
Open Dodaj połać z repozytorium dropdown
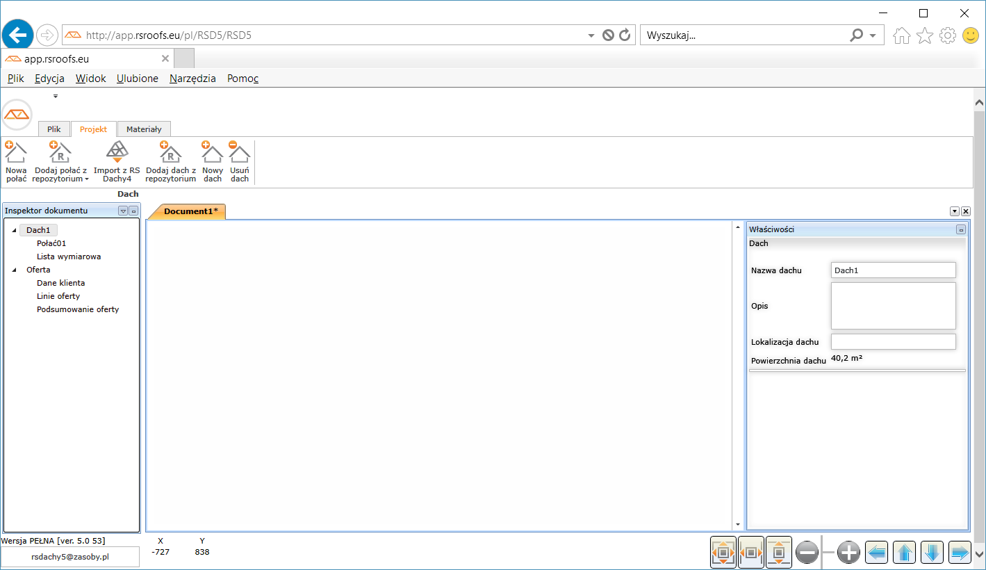click(87, 179)
